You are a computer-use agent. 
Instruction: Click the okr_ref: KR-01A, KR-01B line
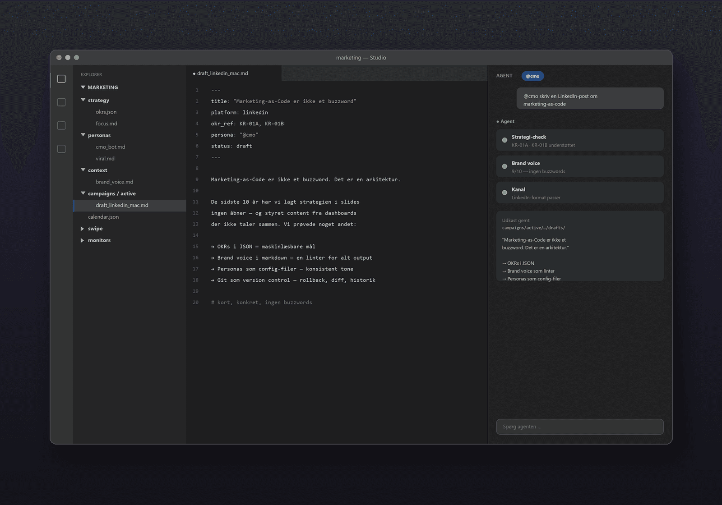point(247,124)
